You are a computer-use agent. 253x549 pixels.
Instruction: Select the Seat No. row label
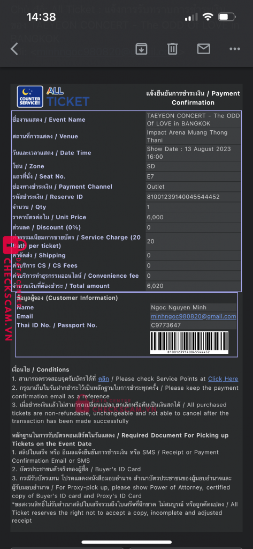point(39,176)
